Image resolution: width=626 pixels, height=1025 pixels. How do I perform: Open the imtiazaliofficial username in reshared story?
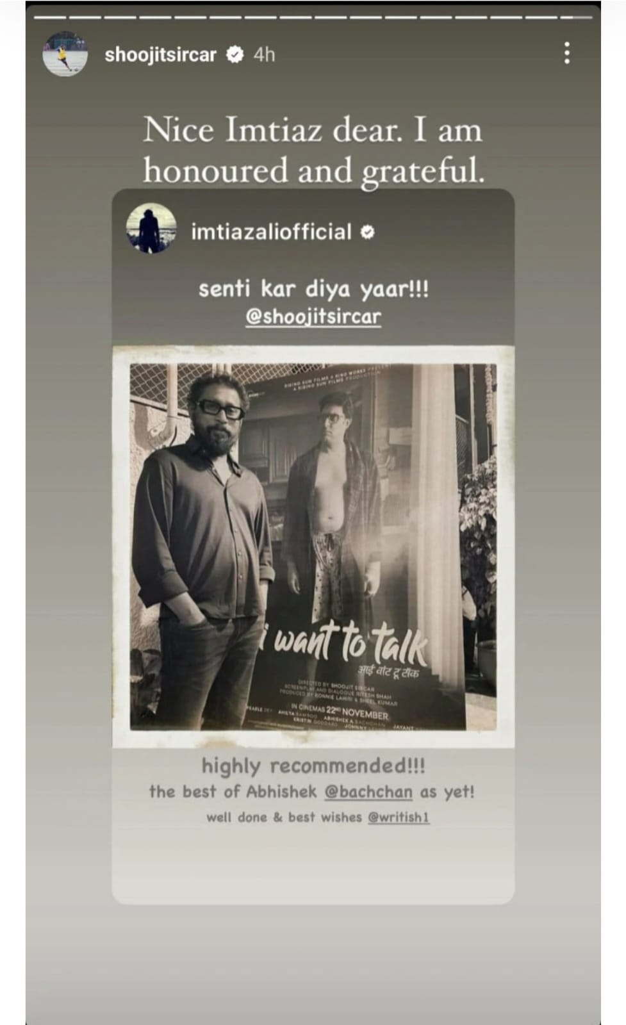[x=272, y=231]
